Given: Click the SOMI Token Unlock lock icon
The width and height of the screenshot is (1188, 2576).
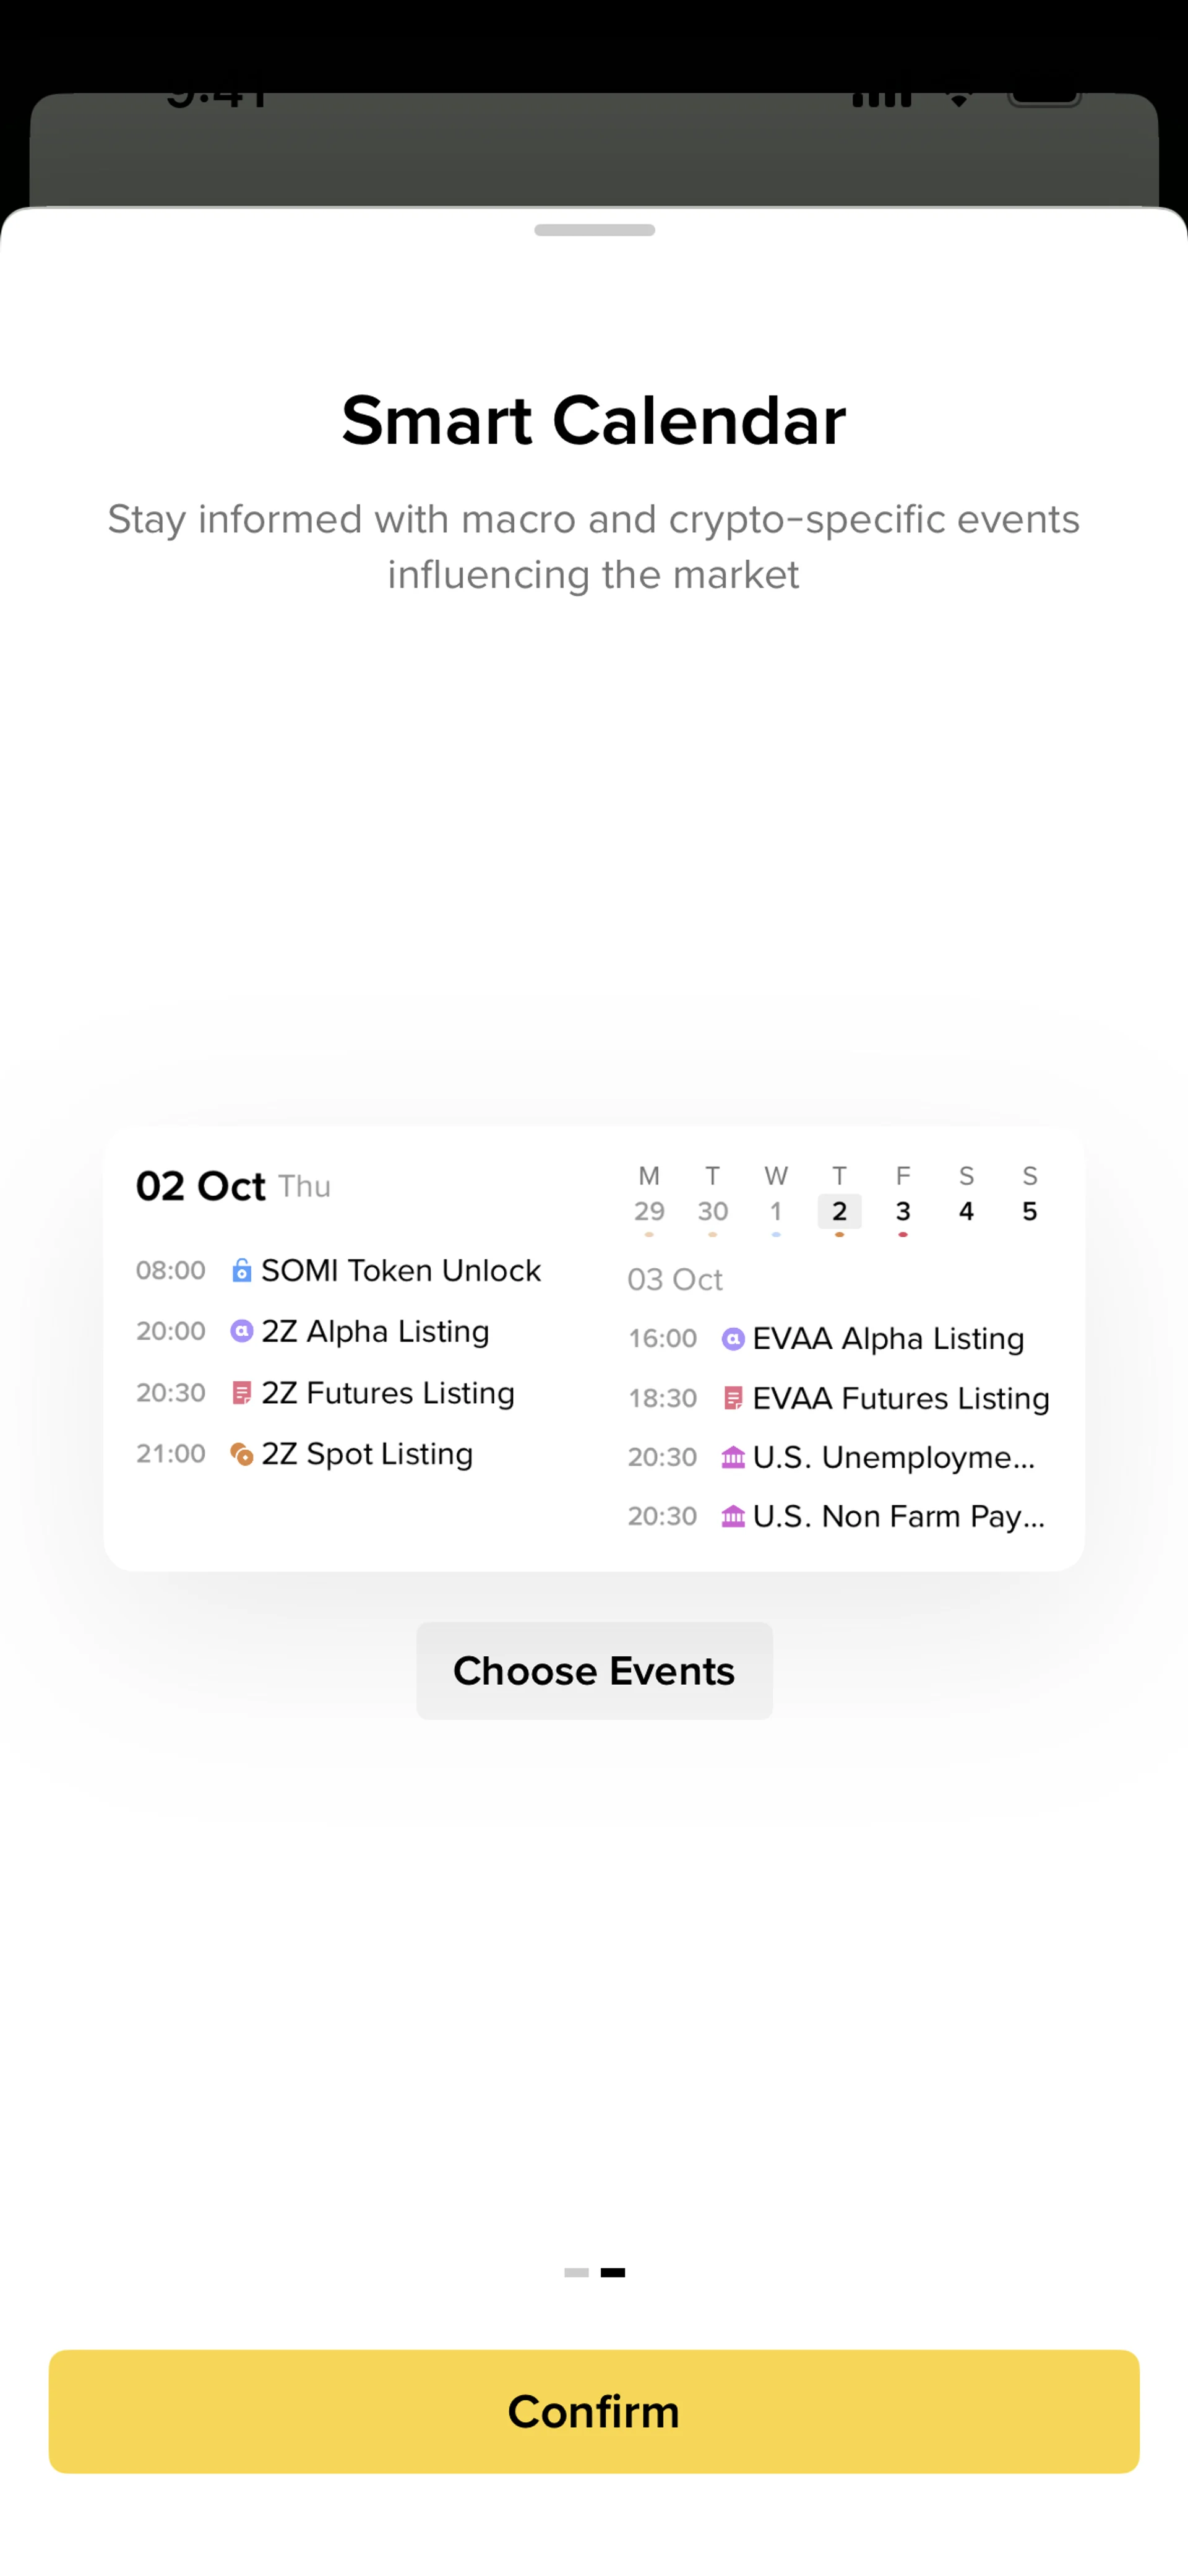Looking at the screenshot, I should pyautogui.click(x=241, y=1270).
